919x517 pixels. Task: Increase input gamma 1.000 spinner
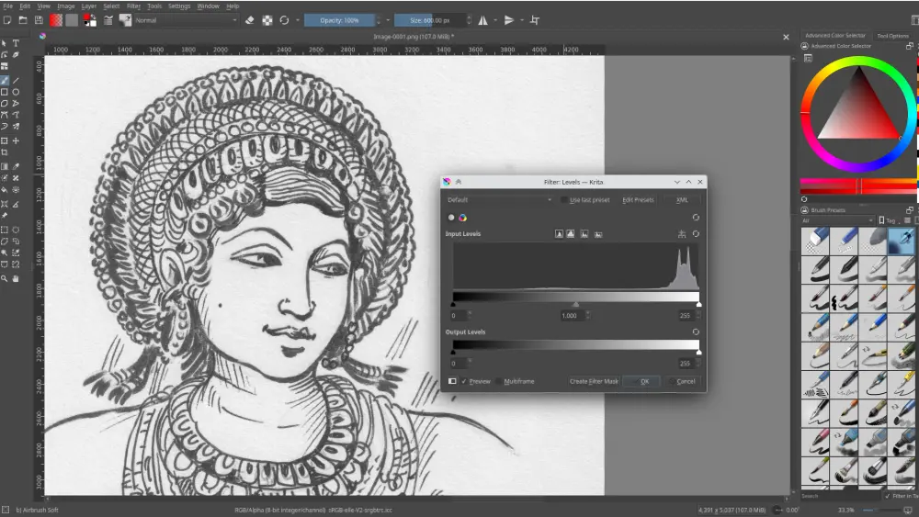coord(588,312)
